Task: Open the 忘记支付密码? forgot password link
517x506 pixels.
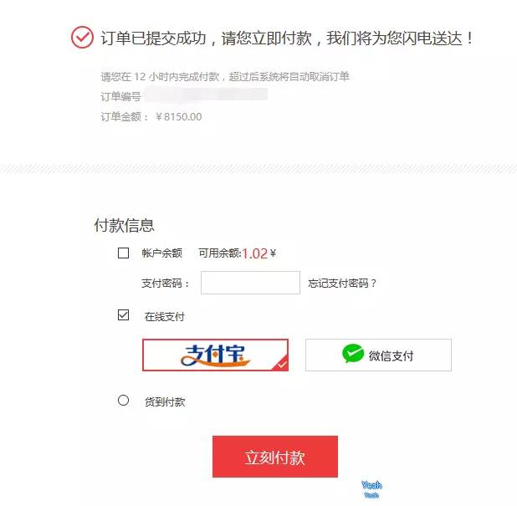Action: [x=342, y=284]
